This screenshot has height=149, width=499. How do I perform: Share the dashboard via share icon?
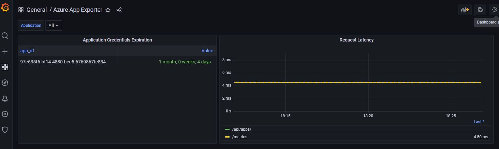point(119,10)
